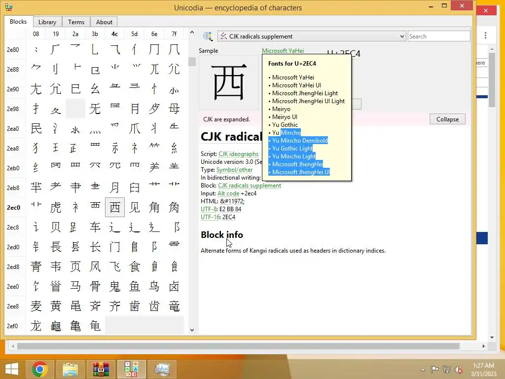Click the character table scroll-down arrow
The height and width of the screenshot is (379, 505).
click(x=192, y=330)
